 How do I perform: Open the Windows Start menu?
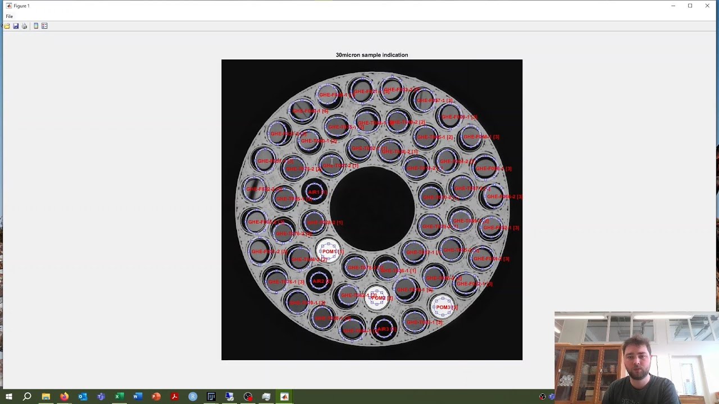click(9, 397)
